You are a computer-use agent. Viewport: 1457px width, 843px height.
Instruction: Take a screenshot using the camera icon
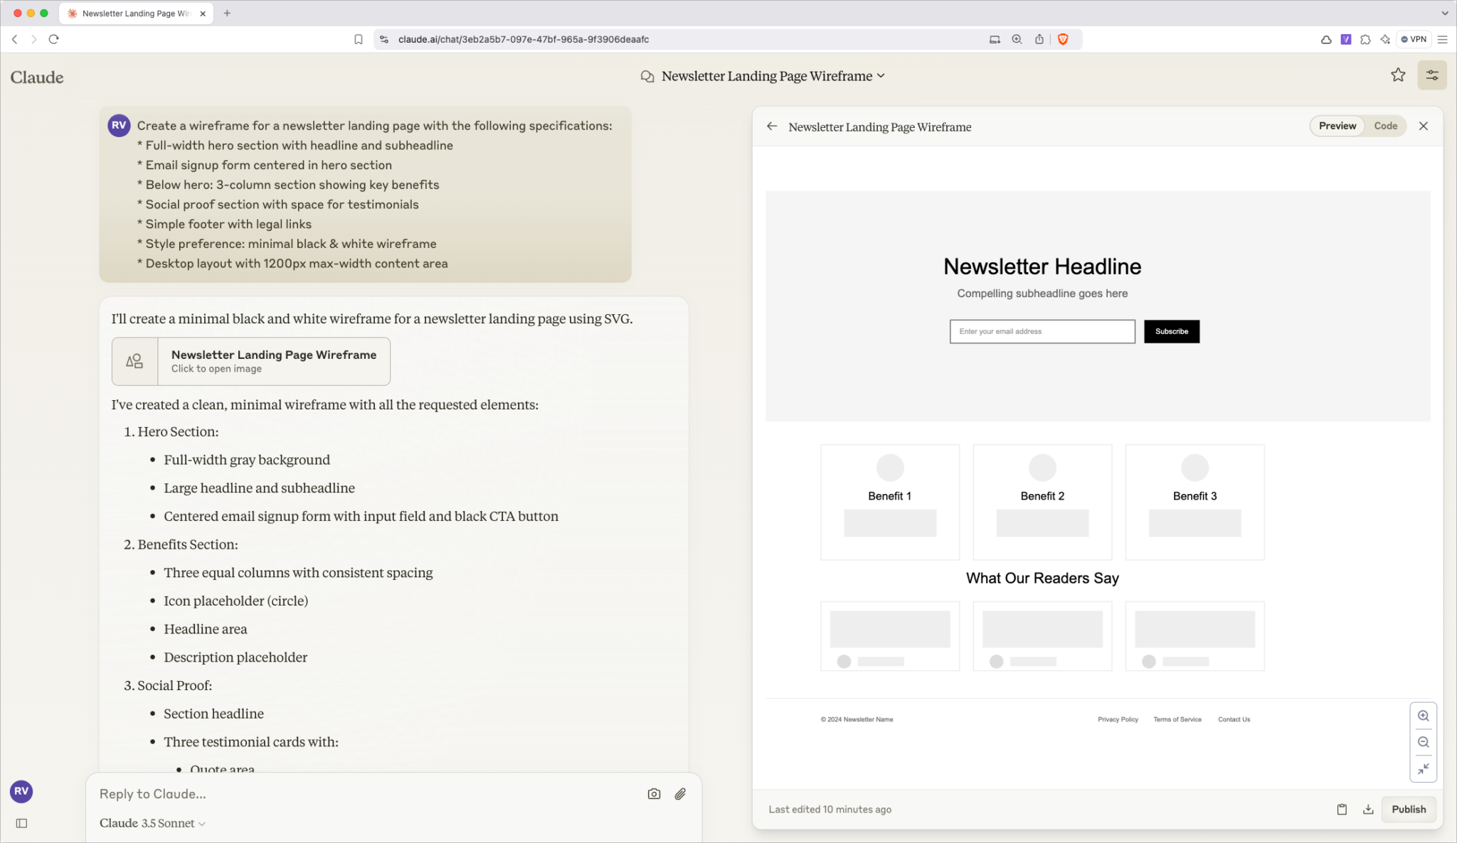(x=653, y=793)
